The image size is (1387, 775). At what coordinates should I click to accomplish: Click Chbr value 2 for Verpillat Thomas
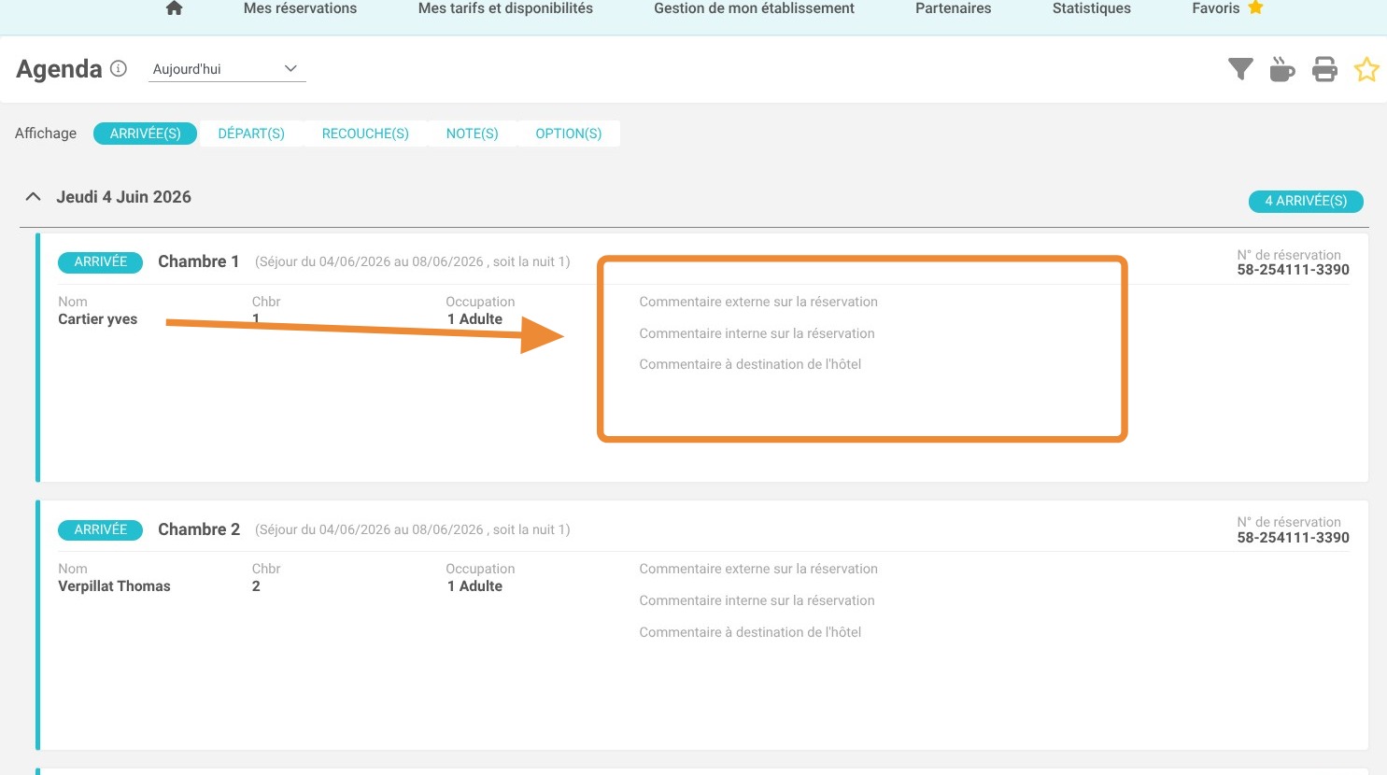tap(256, 586)
